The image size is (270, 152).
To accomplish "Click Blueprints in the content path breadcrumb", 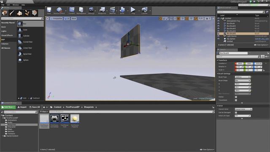I will point(89,107).
